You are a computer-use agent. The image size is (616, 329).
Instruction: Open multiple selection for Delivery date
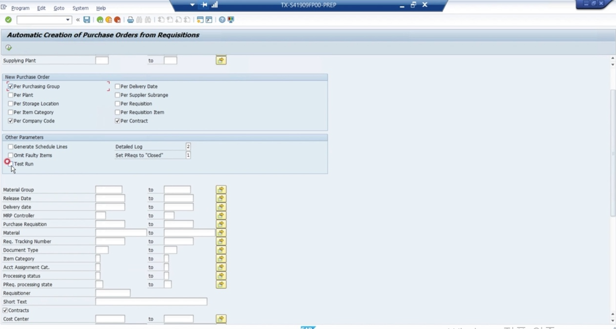pos(221,207)
